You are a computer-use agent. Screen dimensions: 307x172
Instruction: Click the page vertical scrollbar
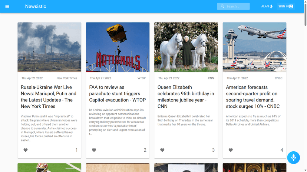[x=305, y=74]
